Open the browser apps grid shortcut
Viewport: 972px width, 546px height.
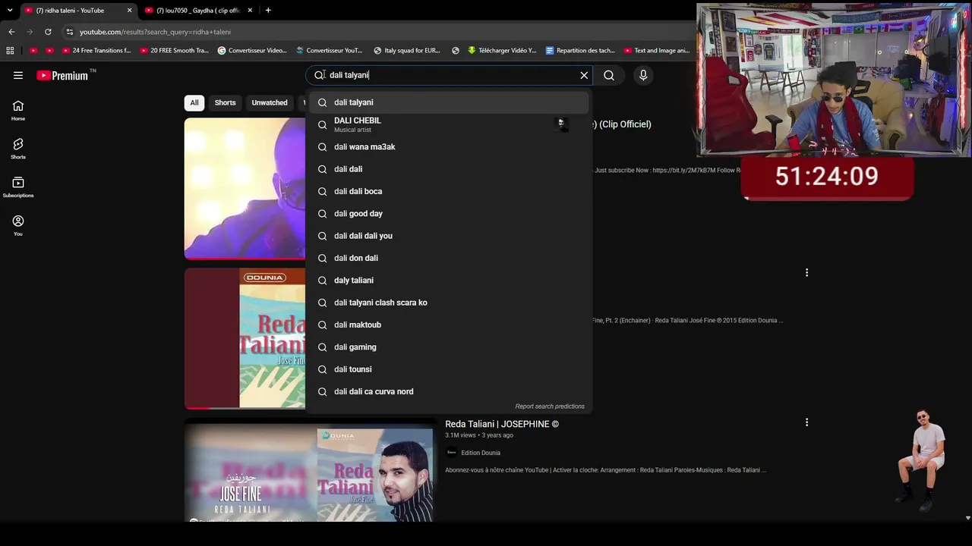[x=10, y=51]
